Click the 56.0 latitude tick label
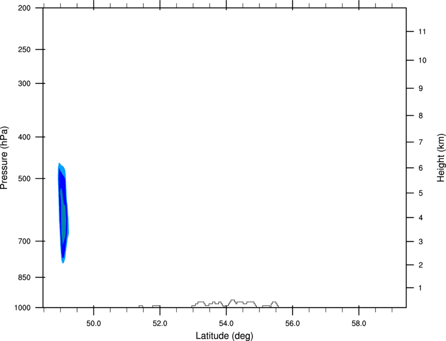Image resolution: width=446 pixels, height=341 pixels. click(292, 324)
